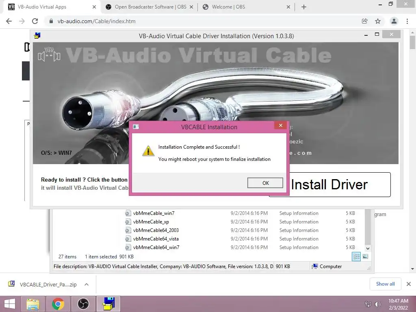Click the address bar URL

coord(96,21)
